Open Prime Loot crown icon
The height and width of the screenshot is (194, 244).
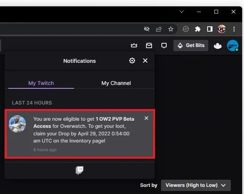134,45
